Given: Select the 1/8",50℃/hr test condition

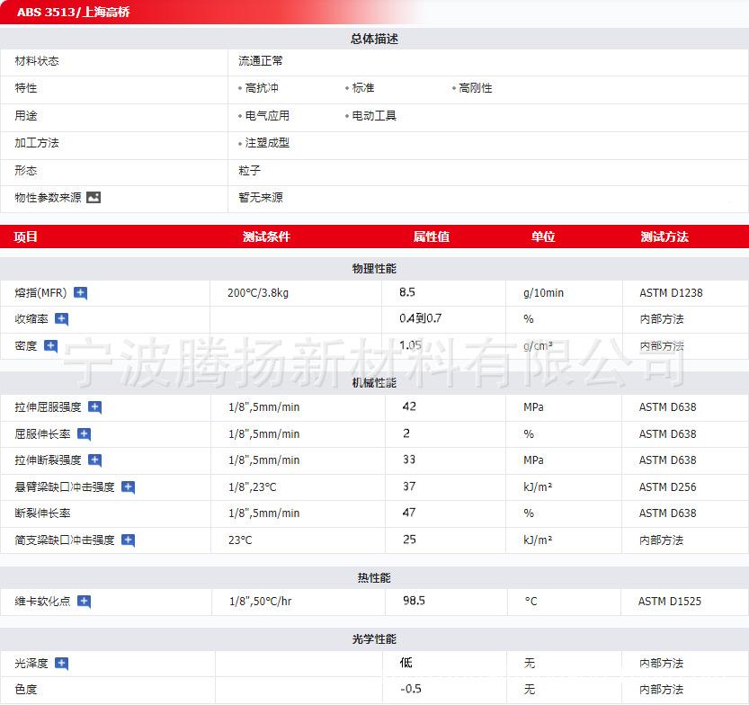Looking at the screenshot, I should (x=261, y=601).
